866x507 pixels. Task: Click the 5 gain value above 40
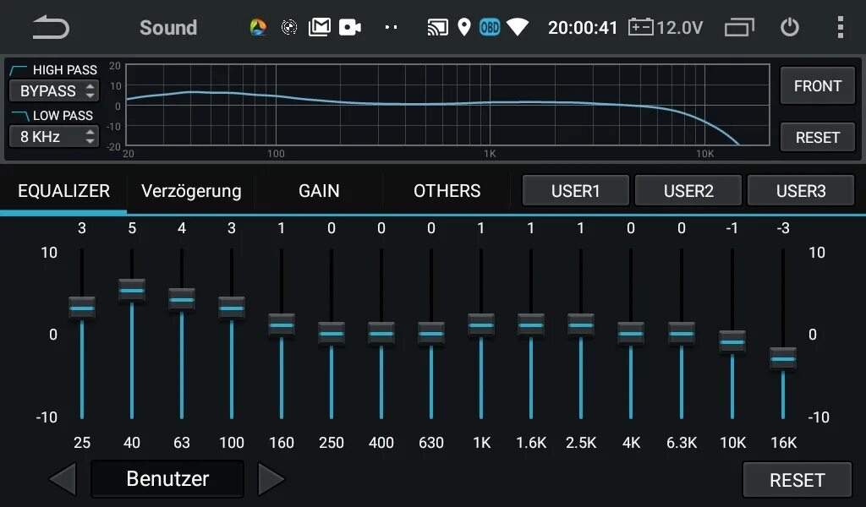(x=132, y=228)
